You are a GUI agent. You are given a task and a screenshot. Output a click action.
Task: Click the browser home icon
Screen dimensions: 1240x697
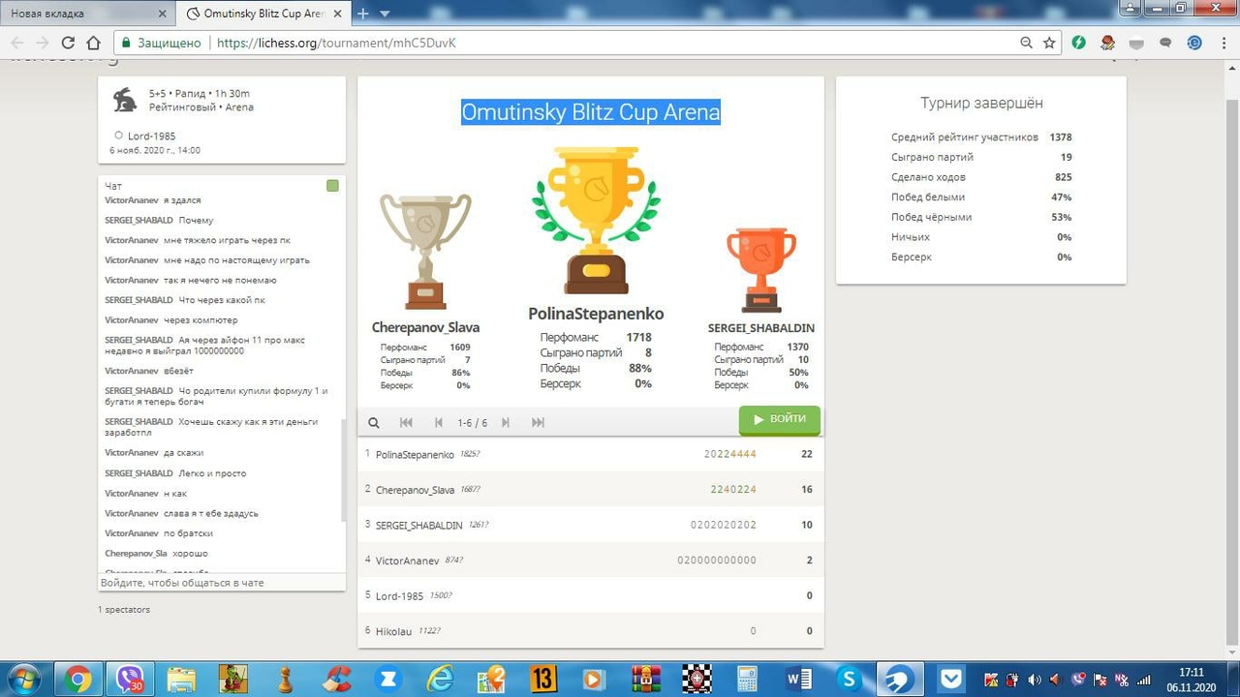point(93,43)
